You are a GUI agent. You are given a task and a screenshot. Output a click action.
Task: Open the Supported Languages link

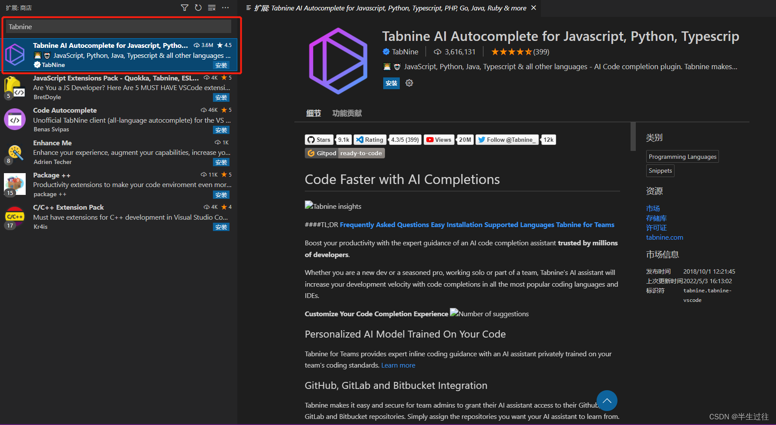[x=520, y=225]
